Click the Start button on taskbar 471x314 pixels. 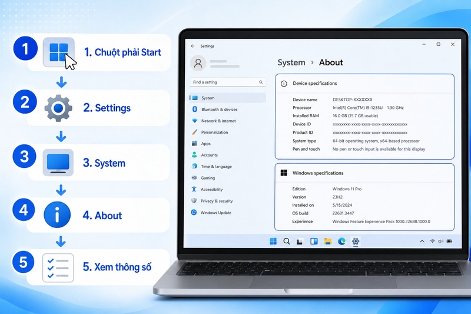[273, 242]
